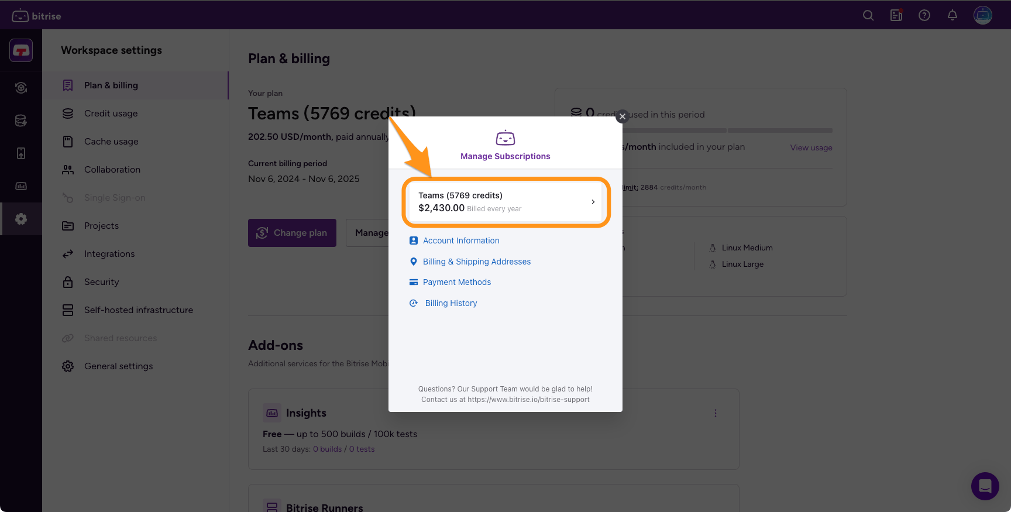Open Account Information link
The height and width of the screenshot is (512, 1011).
tap(461, 240)
